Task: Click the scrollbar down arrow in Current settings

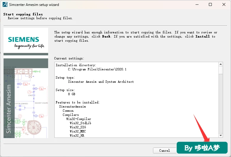Action: click(x=221, y=135)
